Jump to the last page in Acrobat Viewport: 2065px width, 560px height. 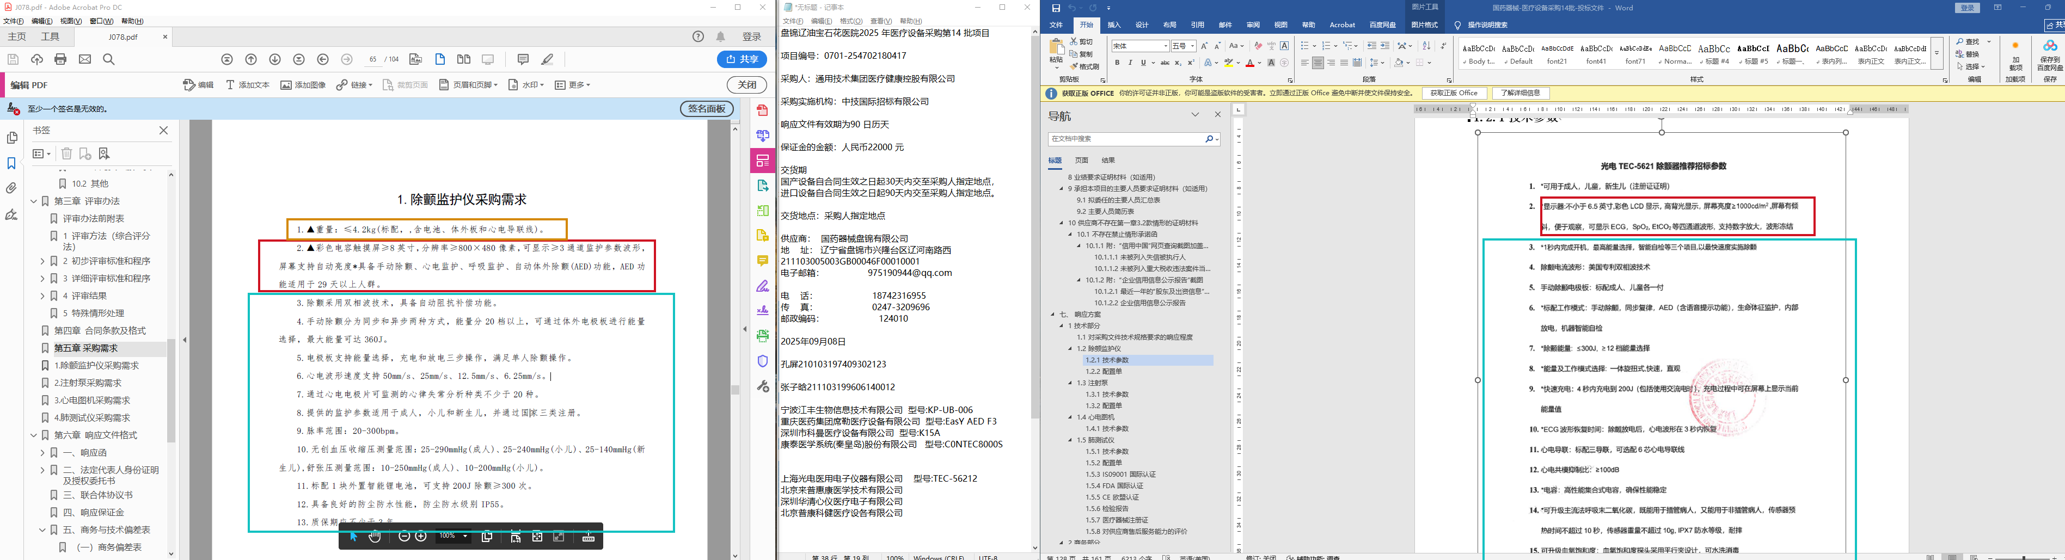299,59
